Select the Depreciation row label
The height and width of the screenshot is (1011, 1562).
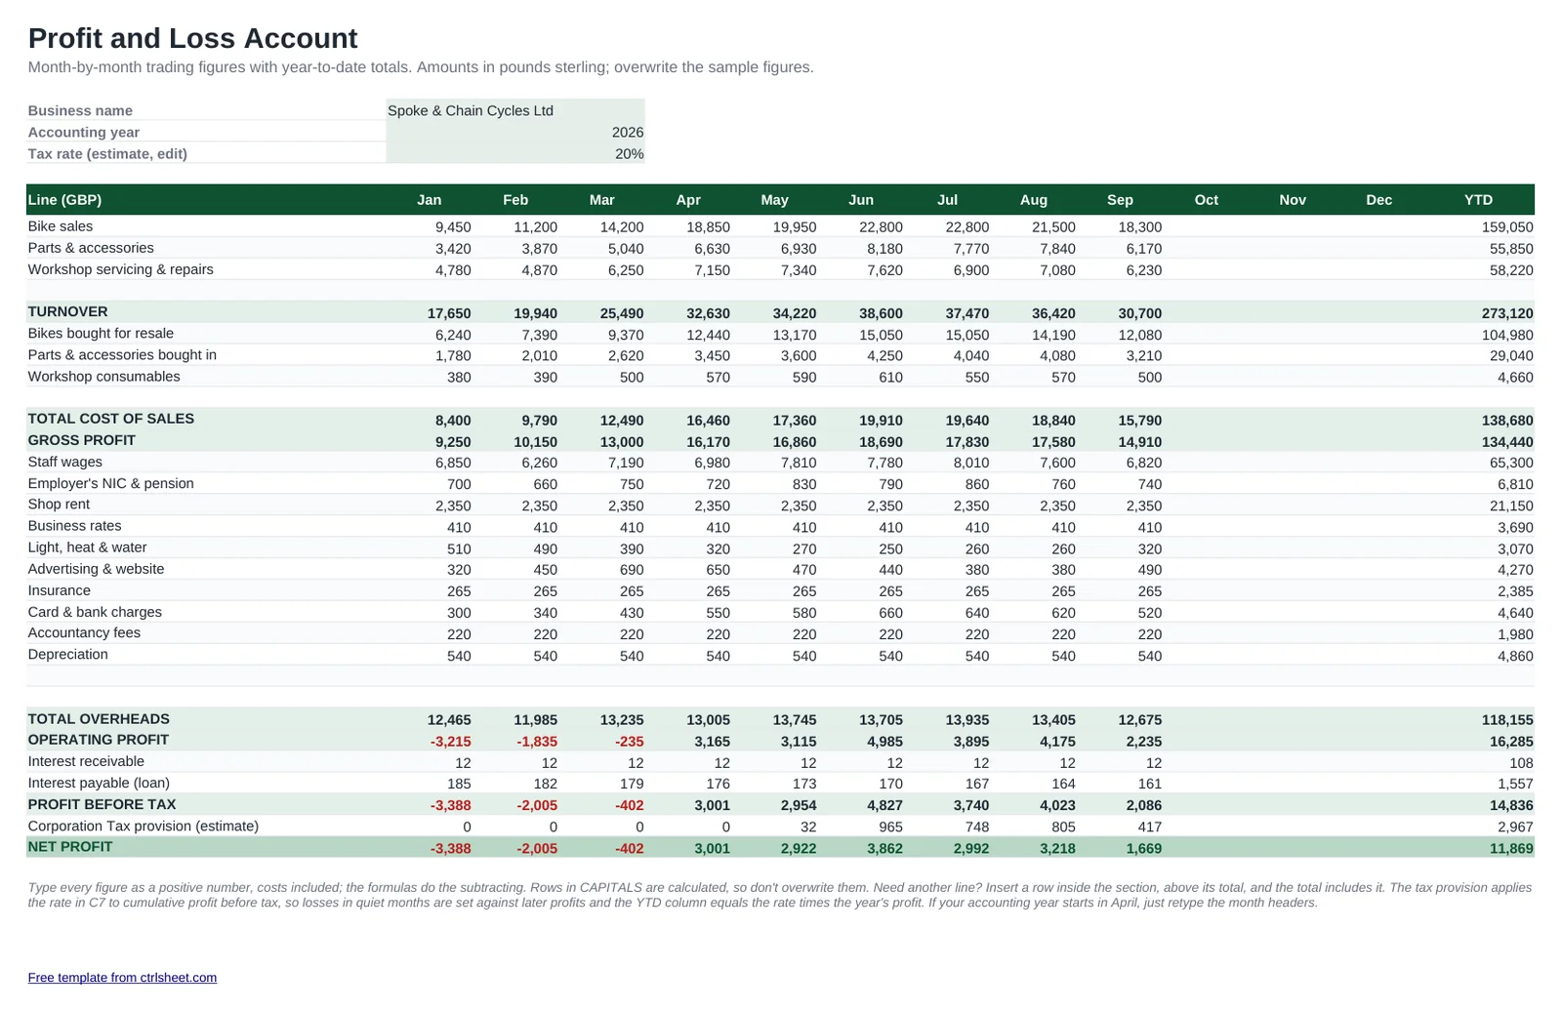pyautogui.click(x=67, y=654)
